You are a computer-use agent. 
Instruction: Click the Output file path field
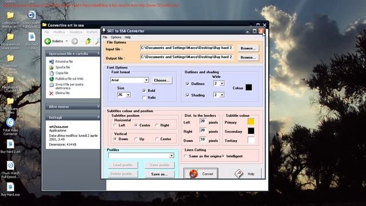(186, 57)
